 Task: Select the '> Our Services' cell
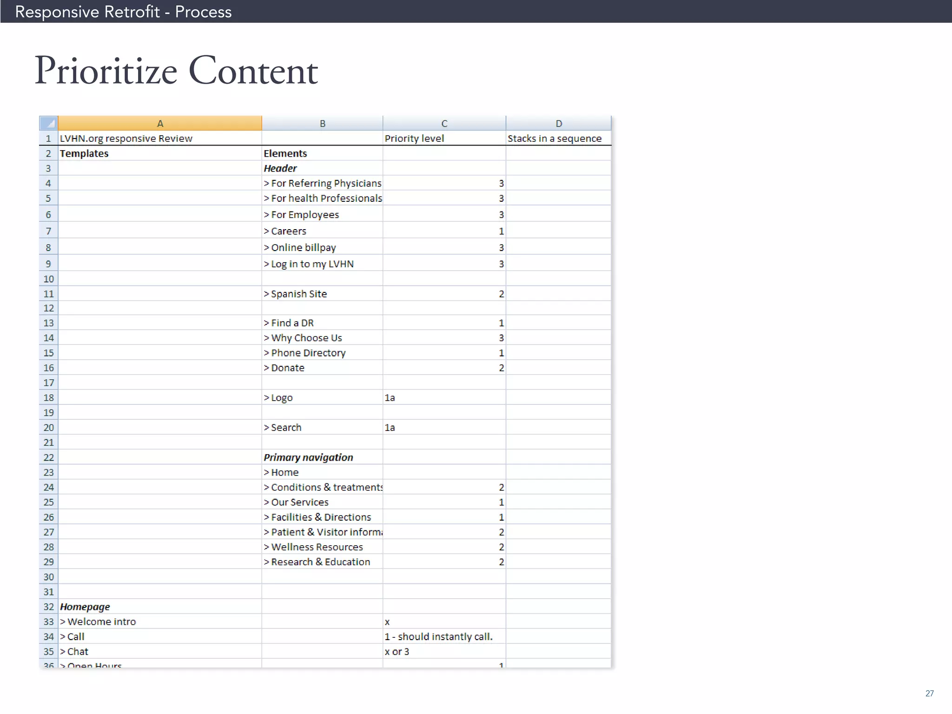tap(322, 502)
